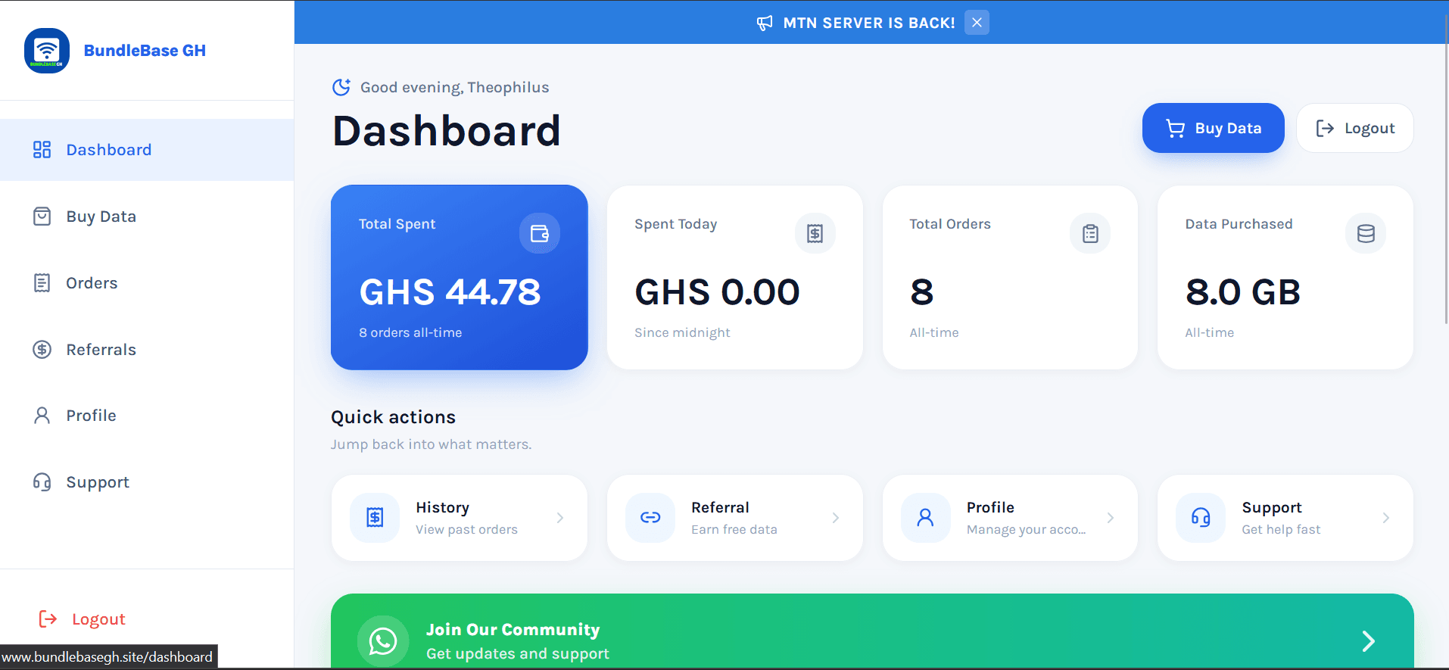This screenshot has height=670, width=1449.
Task: Click the red Logout arrow icon in sidebar
Action: [x=48, y=619]
